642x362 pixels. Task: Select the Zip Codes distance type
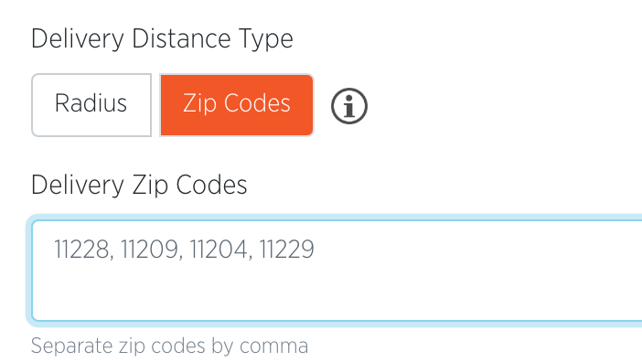237,105
